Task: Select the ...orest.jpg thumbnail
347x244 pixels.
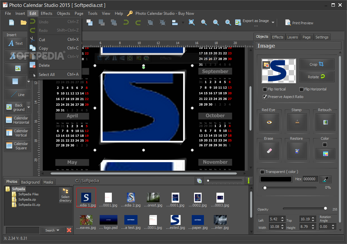Action: 153,200
